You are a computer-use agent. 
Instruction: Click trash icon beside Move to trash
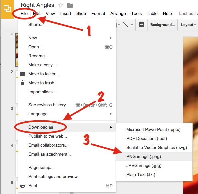click(x=23, y=83)
